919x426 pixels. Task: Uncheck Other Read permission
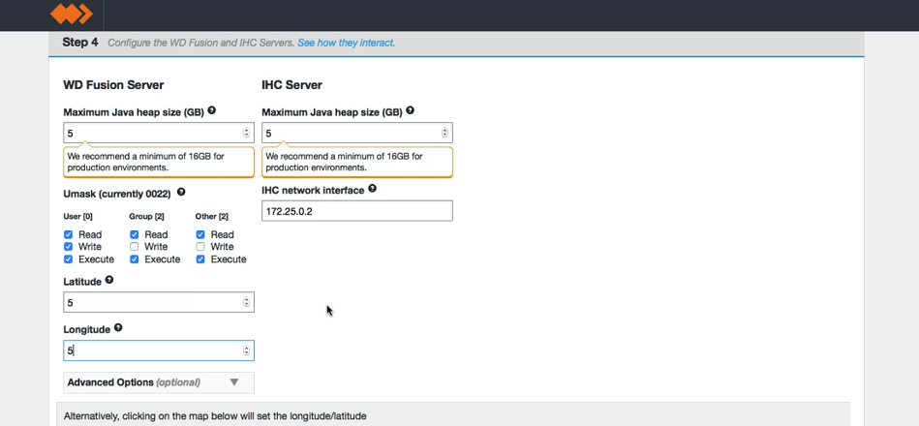pyautogui.click(x=200, y=234)
